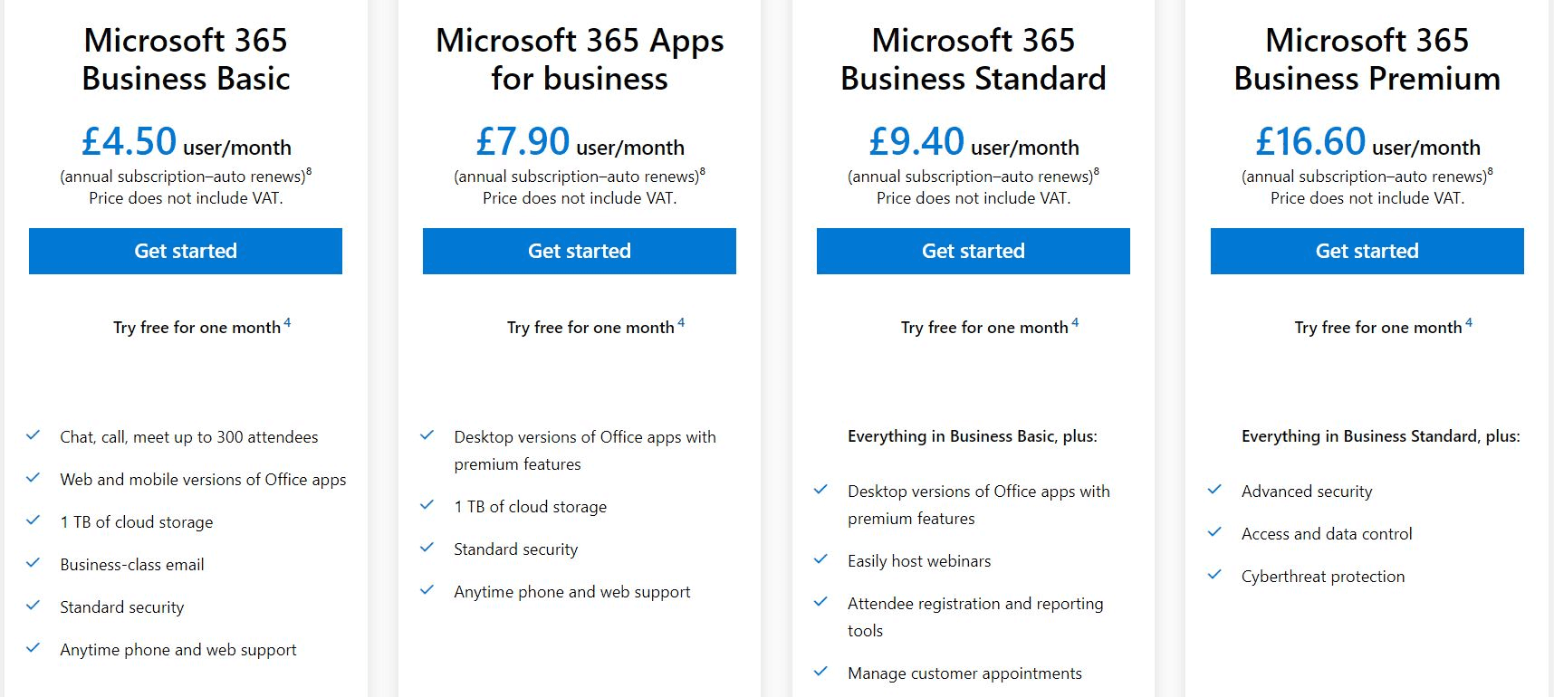Click checkmark next to Advanced security

1215,490
